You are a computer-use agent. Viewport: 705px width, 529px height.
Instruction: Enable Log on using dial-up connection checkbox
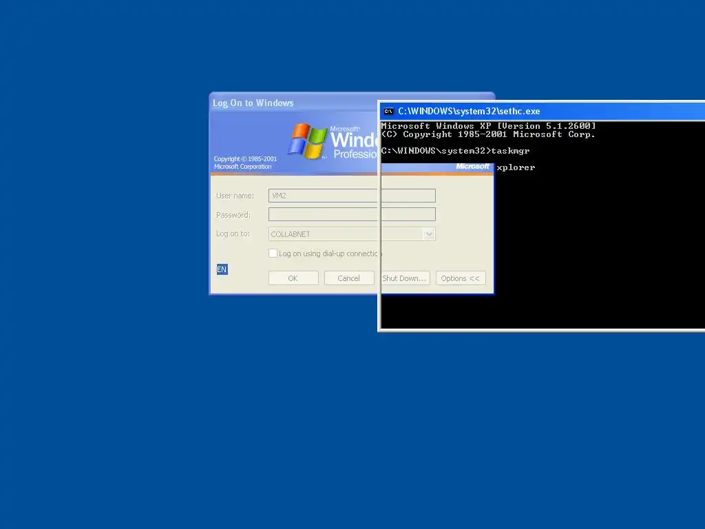(x=273, y=253)
